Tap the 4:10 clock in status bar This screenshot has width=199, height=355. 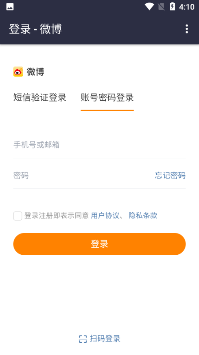click(186, 7)
